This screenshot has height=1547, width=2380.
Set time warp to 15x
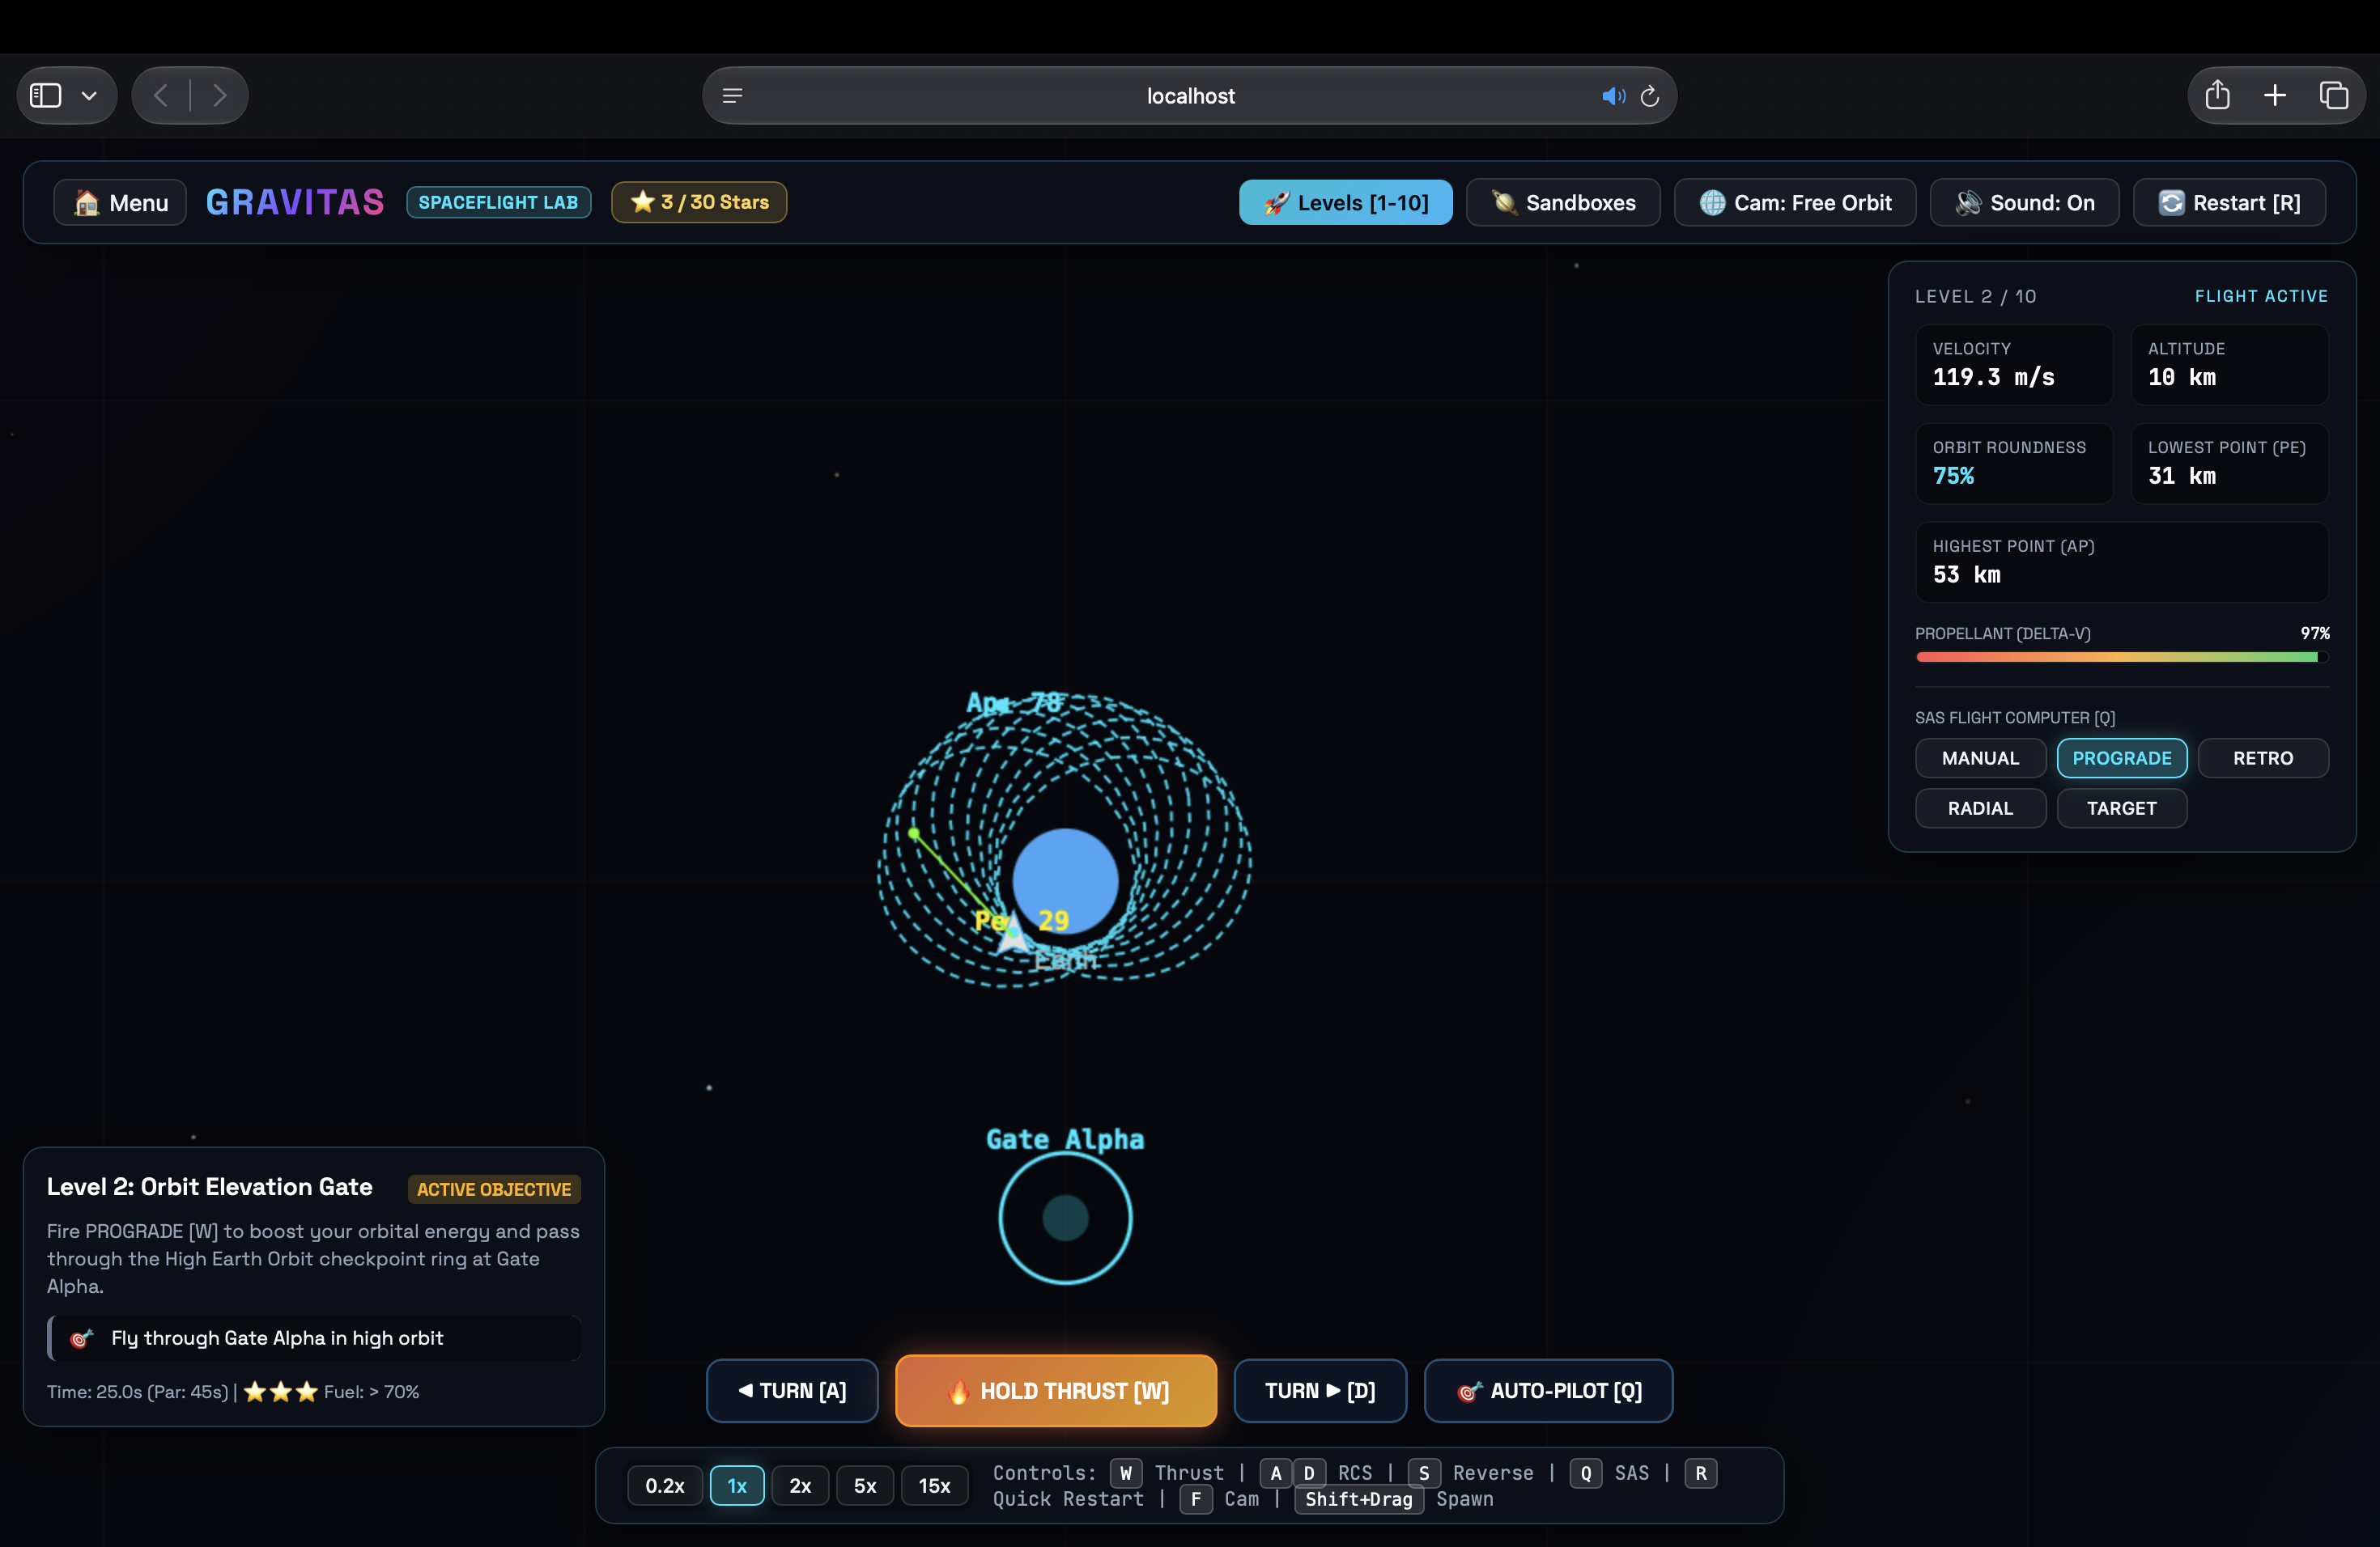click(935, 1486)
